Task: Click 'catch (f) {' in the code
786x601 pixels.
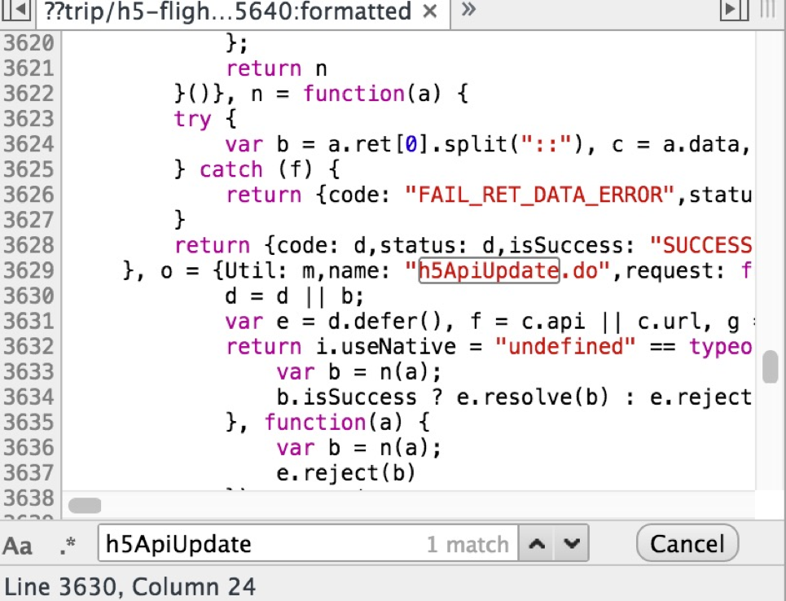Action: (270, 169)
